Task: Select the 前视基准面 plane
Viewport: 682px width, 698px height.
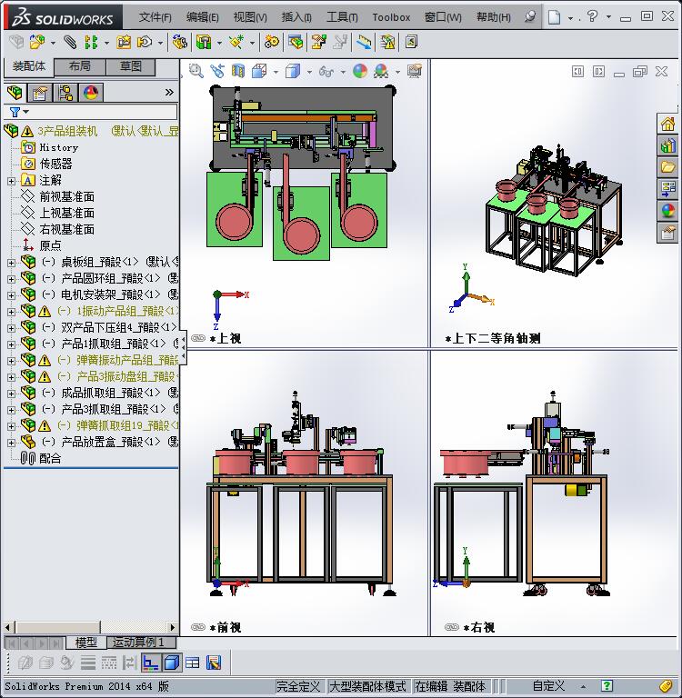Action: (x=66, y=196)
